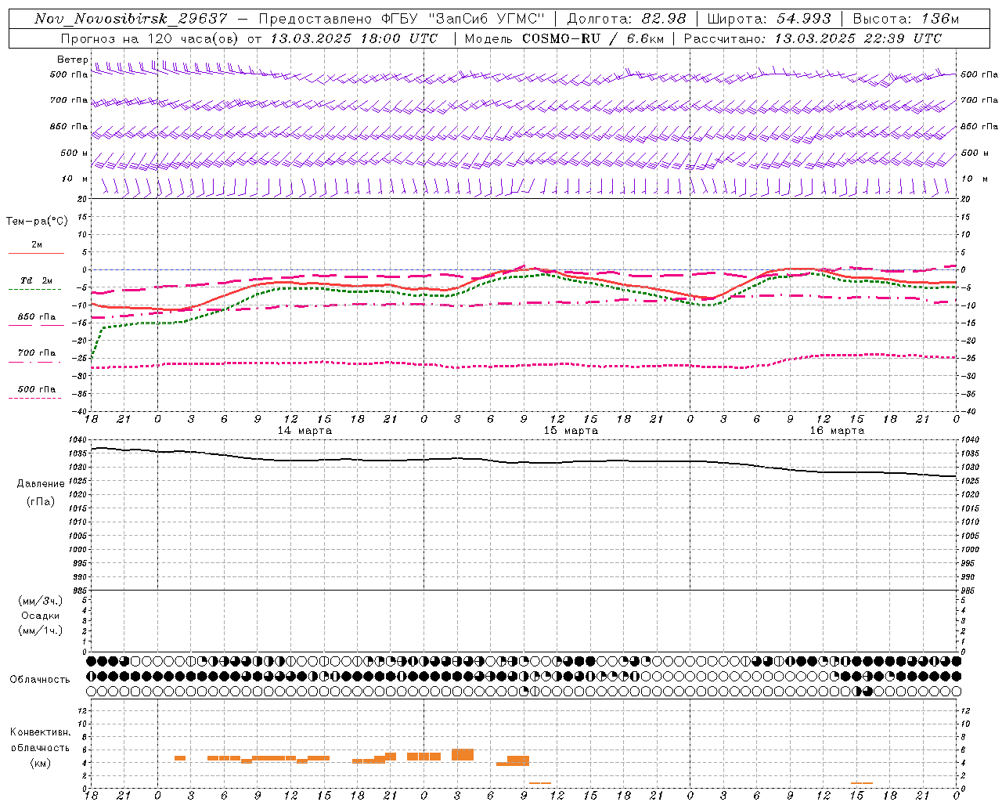Viewport: 1002px width, 802px height.
Task: Click the Ветер wind panel label
Action: click(x=73, y=60)
